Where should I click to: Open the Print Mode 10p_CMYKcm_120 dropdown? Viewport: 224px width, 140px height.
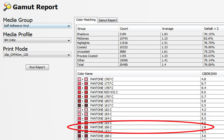tap(37, 55)
